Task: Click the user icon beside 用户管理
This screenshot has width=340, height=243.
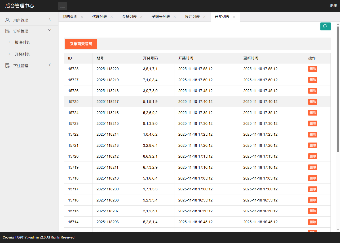Action: (7, 20)
